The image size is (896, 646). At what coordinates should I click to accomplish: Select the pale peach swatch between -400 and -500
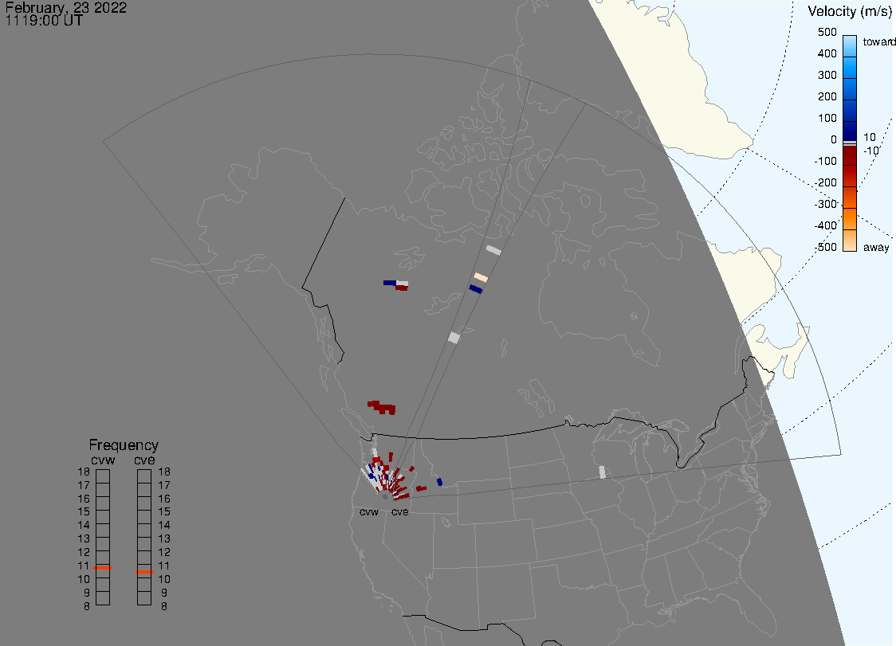coord(850,241)
